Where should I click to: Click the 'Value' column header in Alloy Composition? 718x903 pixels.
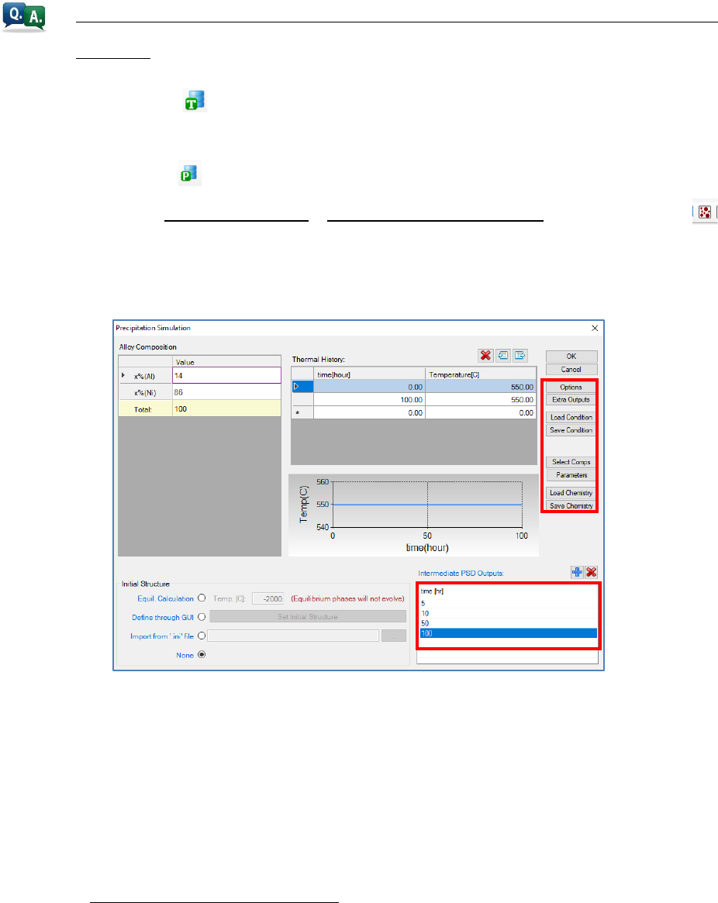tap(226, 362)
